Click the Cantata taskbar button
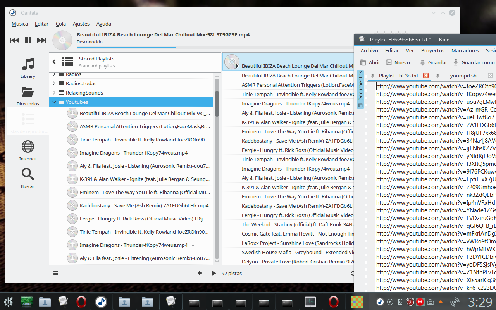The width and height of the screenshot is (496, 310). click(x=101, y=302)
